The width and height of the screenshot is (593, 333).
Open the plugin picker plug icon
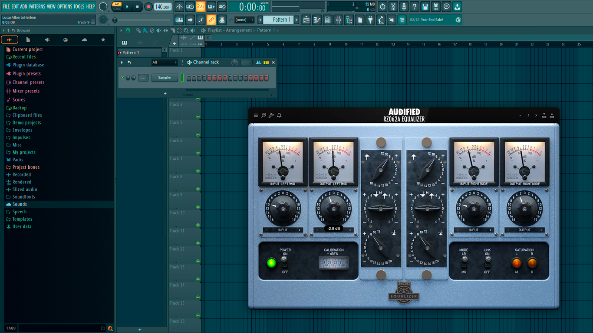pos(370,20)
